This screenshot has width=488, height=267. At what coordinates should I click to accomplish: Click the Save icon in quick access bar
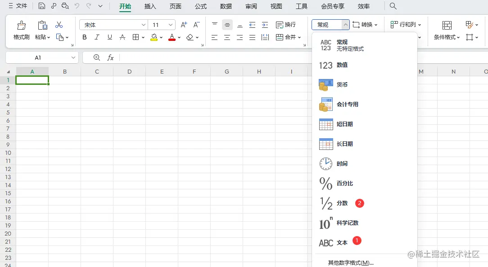(42, 6)
